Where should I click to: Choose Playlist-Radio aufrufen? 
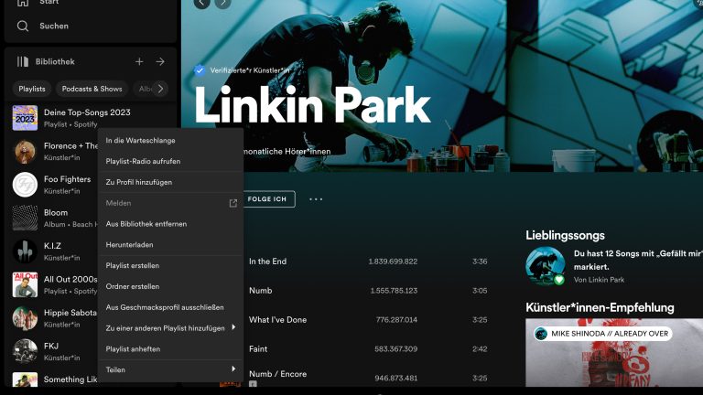point(170,161)
